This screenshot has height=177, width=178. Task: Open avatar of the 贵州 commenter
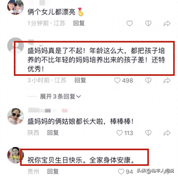pos(16,155)
